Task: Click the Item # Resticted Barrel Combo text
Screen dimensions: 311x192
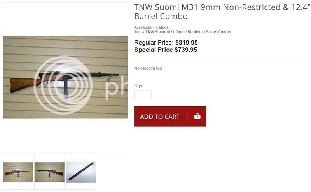Action: tap(182, 32)
